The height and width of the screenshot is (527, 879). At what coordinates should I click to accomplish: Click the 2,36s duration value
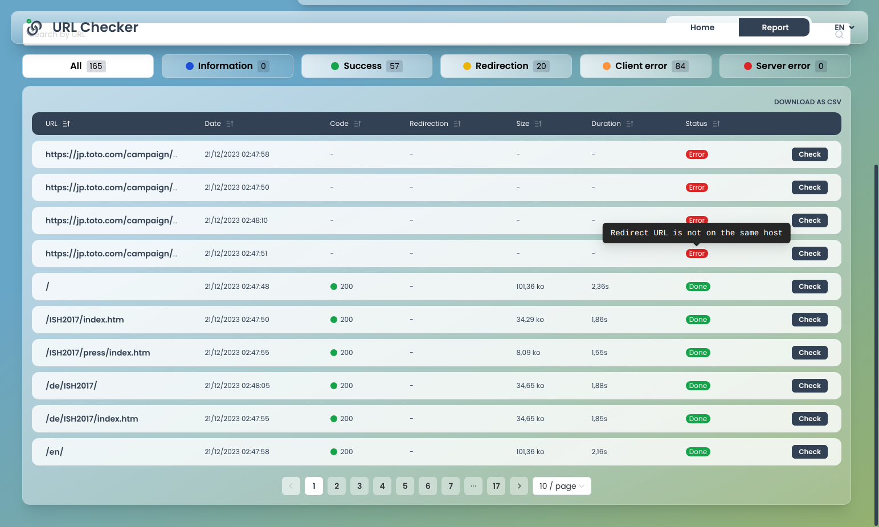[600, 287]
